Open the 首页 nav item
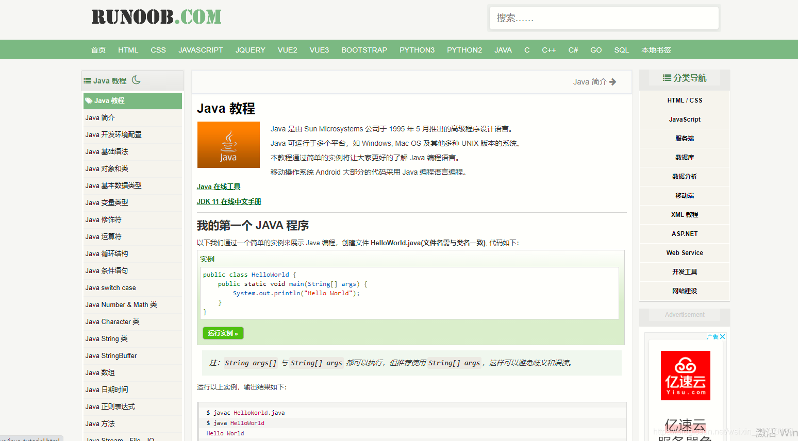The width and height of the screenshot is (798, 441). pyautogui.click(x=98, y=50)
